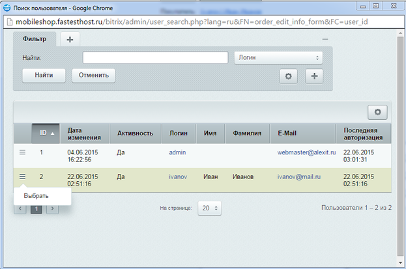Sort by Активность column header

[x=136, y=134]
